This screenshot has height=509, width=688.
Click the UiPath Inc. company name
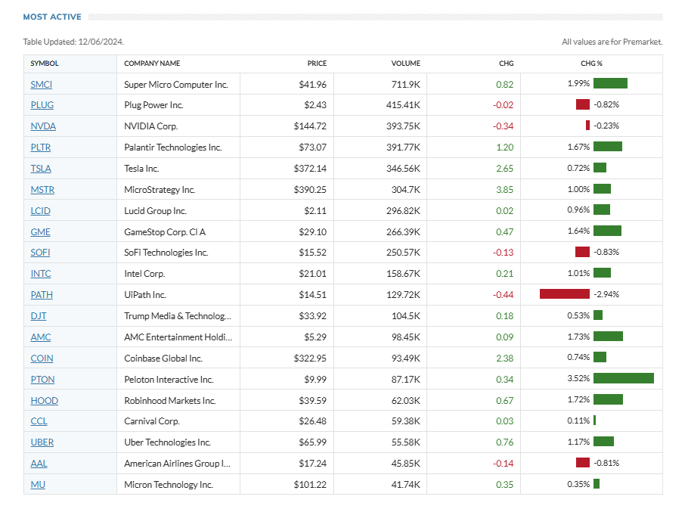145,294
